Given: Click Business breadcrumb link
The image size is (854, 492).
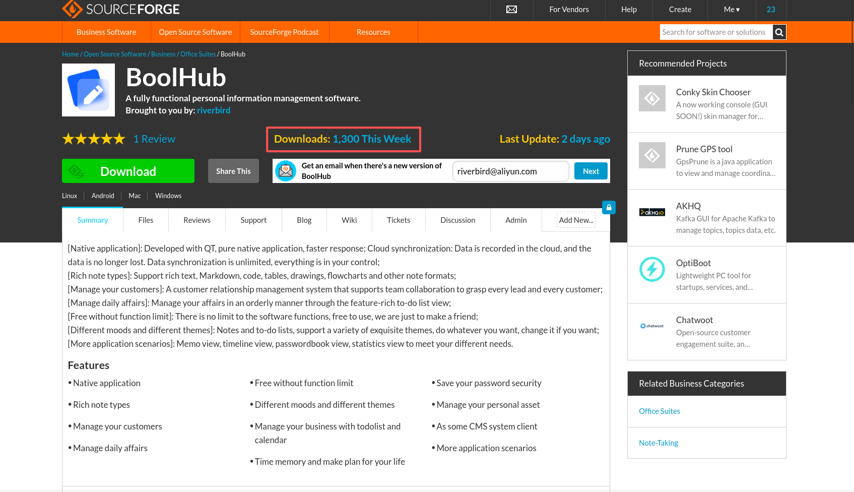Looking at the screenshot, I should [163, 54].
